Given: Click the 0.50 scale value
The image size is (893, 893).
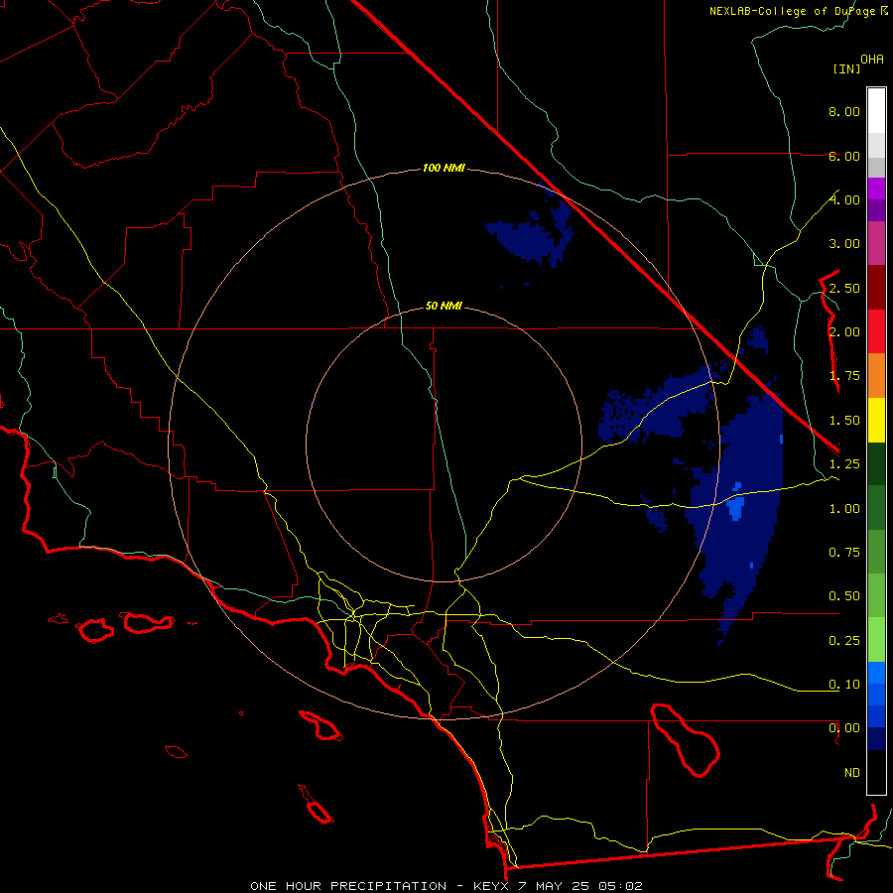Looking at the screenshot, I should (844, 596).
